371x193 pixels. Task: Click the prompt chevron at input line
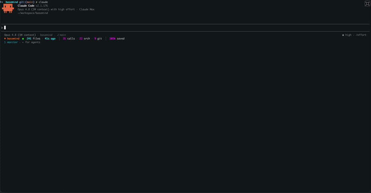[x=2, y=28]
